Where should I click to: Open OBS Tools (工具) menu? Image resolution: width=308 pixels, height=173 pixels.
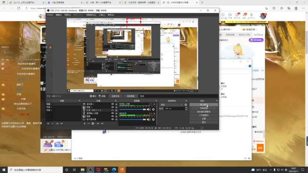coord(102,15)
